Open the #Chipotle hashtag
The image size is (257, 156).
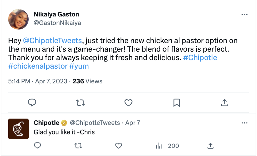coord(200,58)
